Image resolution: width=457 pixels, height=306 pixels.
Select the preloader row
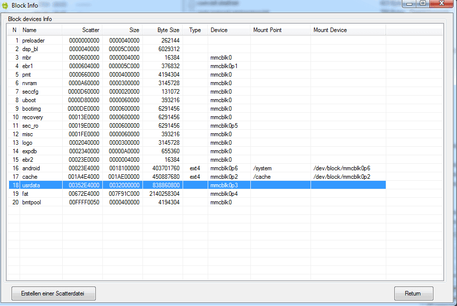point(197,41)
